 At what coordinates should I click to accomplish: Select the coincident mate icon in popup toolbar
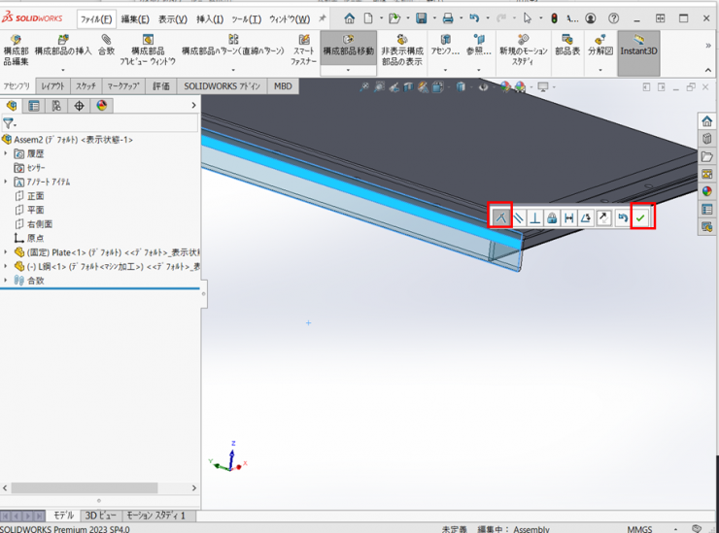(x=500, y=217)
